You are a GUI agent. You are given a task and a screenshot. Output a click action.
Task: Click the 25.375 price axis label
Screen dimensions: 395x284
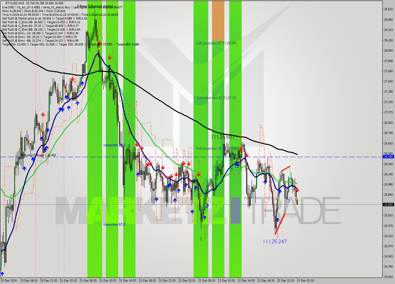(x=388, y=226)
